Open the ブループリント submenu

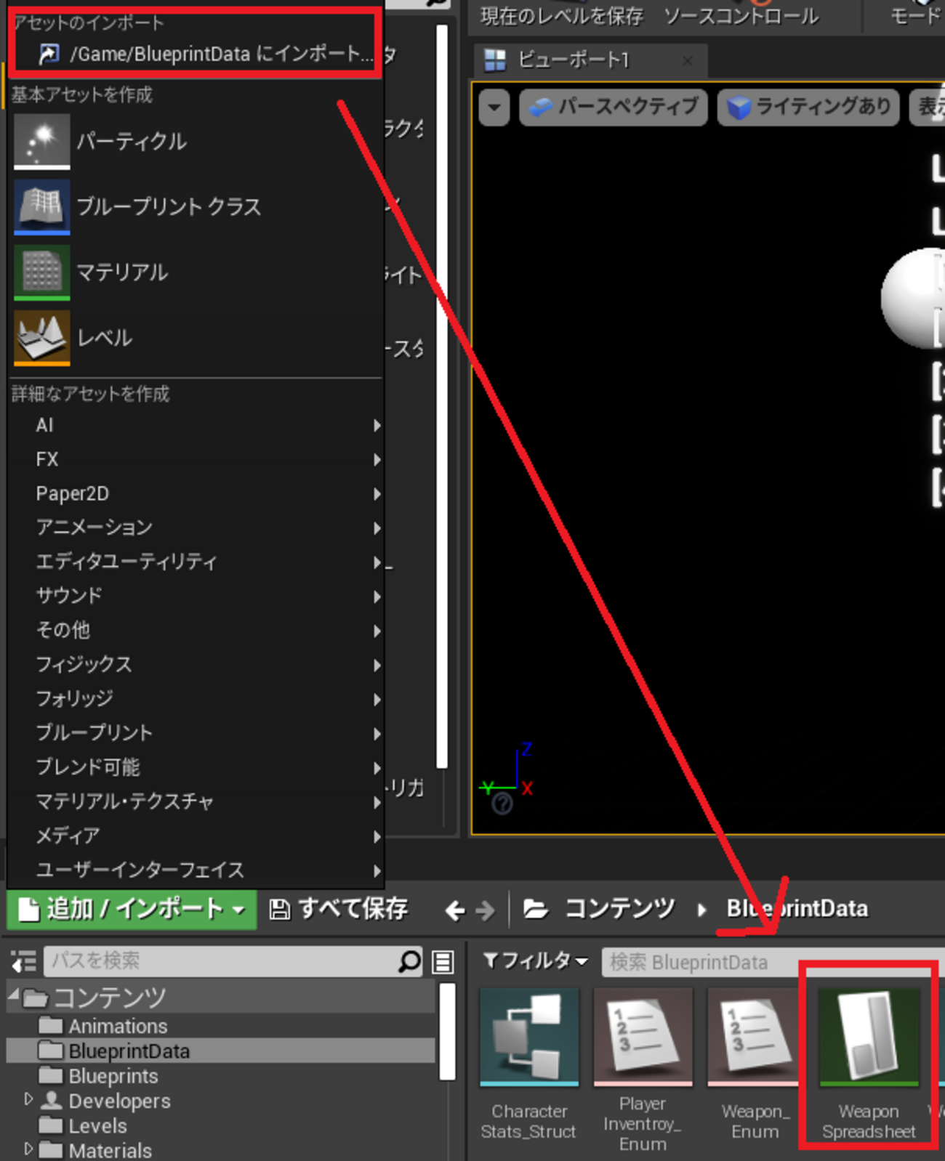click(196, 732)
